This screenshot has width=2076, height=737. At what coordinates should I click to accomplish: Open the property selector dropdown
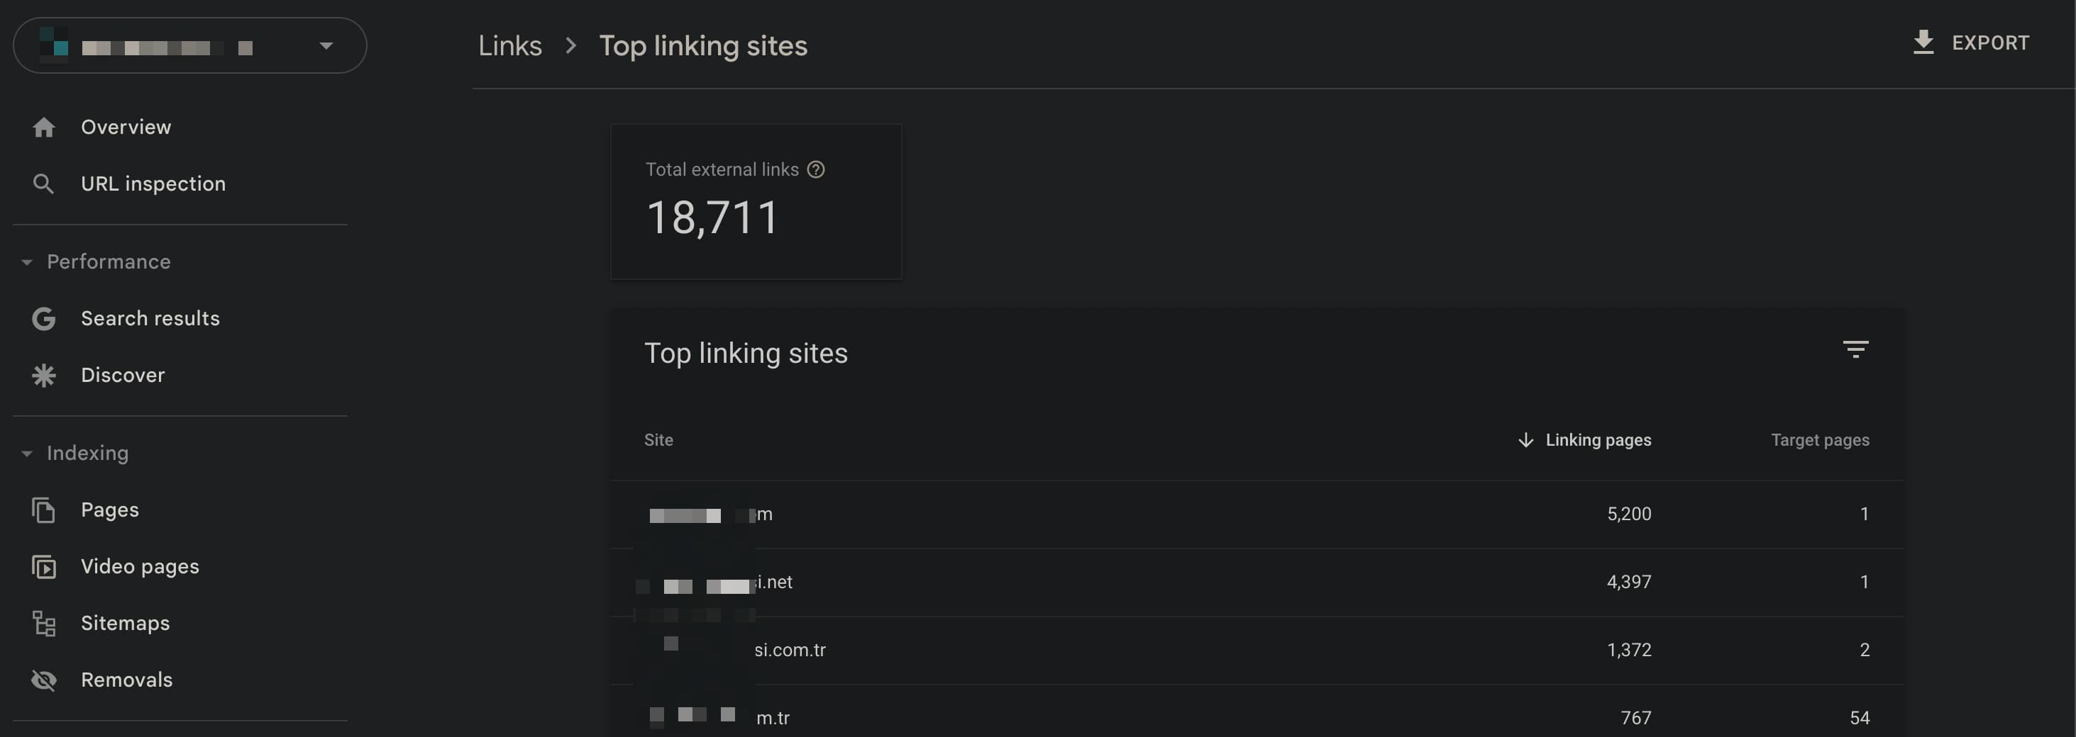coord(190,46)
